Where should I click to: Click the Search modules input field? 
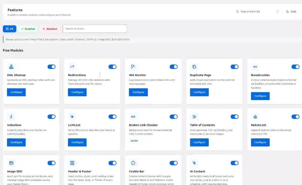click(95, 29)
